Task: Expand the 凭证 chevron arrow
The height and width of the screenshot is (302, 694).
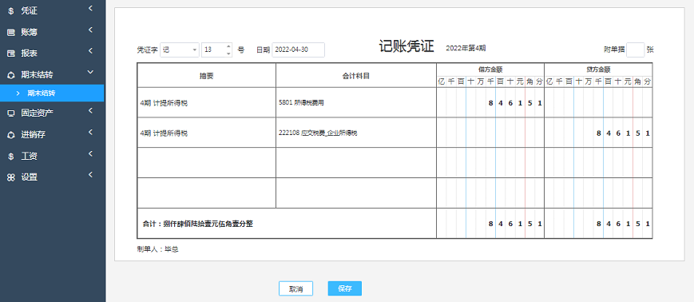Action: pyautogui.click(x=90, y=8)
